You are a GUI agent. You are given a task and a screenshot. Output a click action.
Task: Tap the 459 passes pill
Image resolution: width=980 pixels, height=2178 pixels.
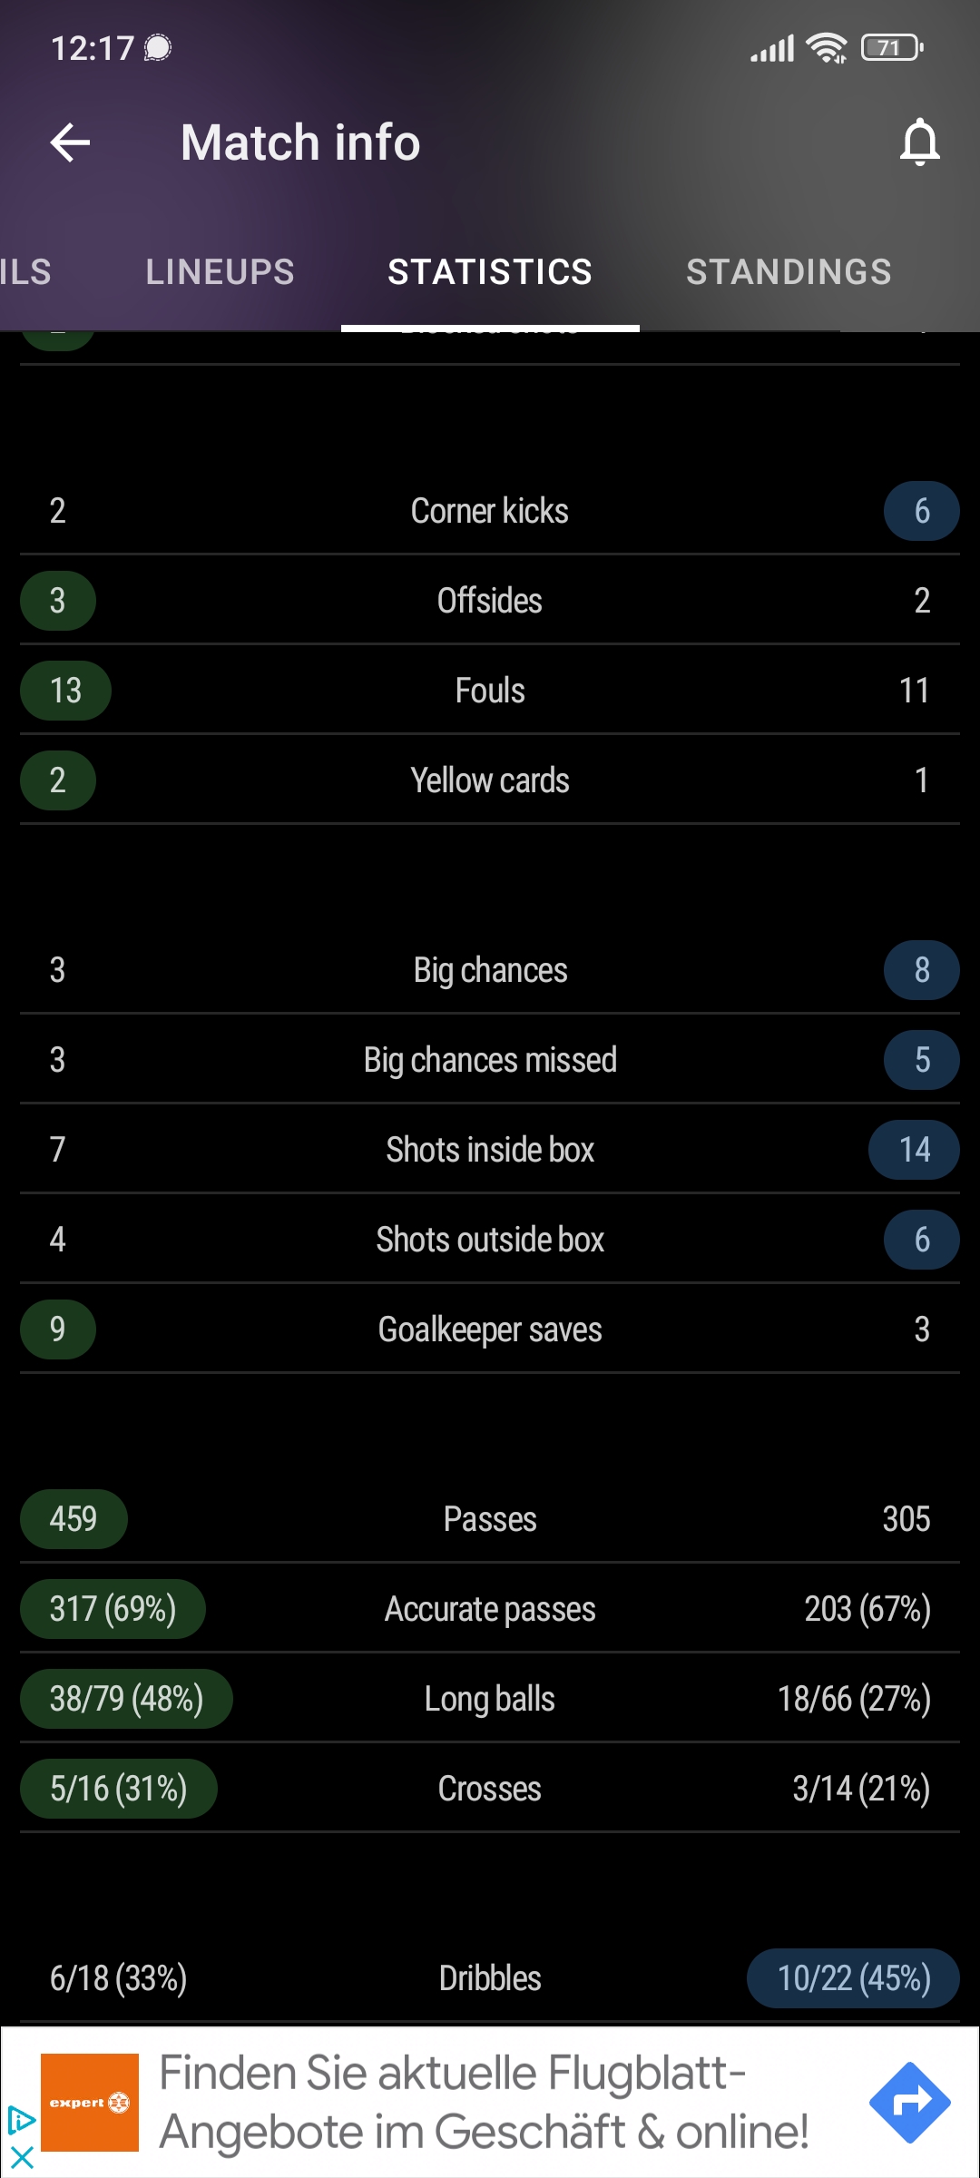pyautogui.click(x=73, y=1519)
